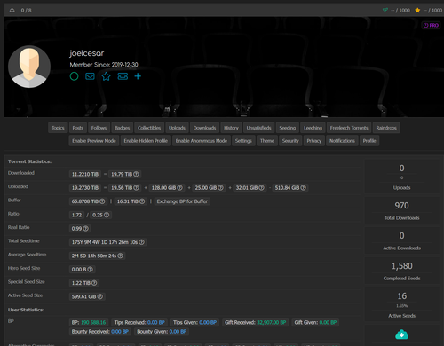Screen dimensions: 444x346
Task: Open the Raindrops menu button
Action: point(386,128)
